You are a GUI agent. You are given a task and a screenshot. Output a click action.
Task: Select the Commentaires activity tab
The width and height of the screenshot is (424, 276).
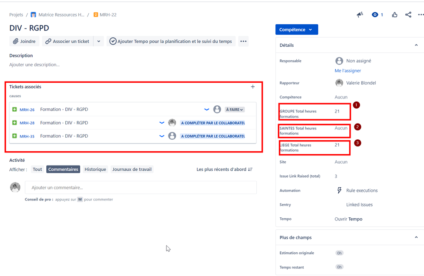pyautogui.click(x=63, y=169)
